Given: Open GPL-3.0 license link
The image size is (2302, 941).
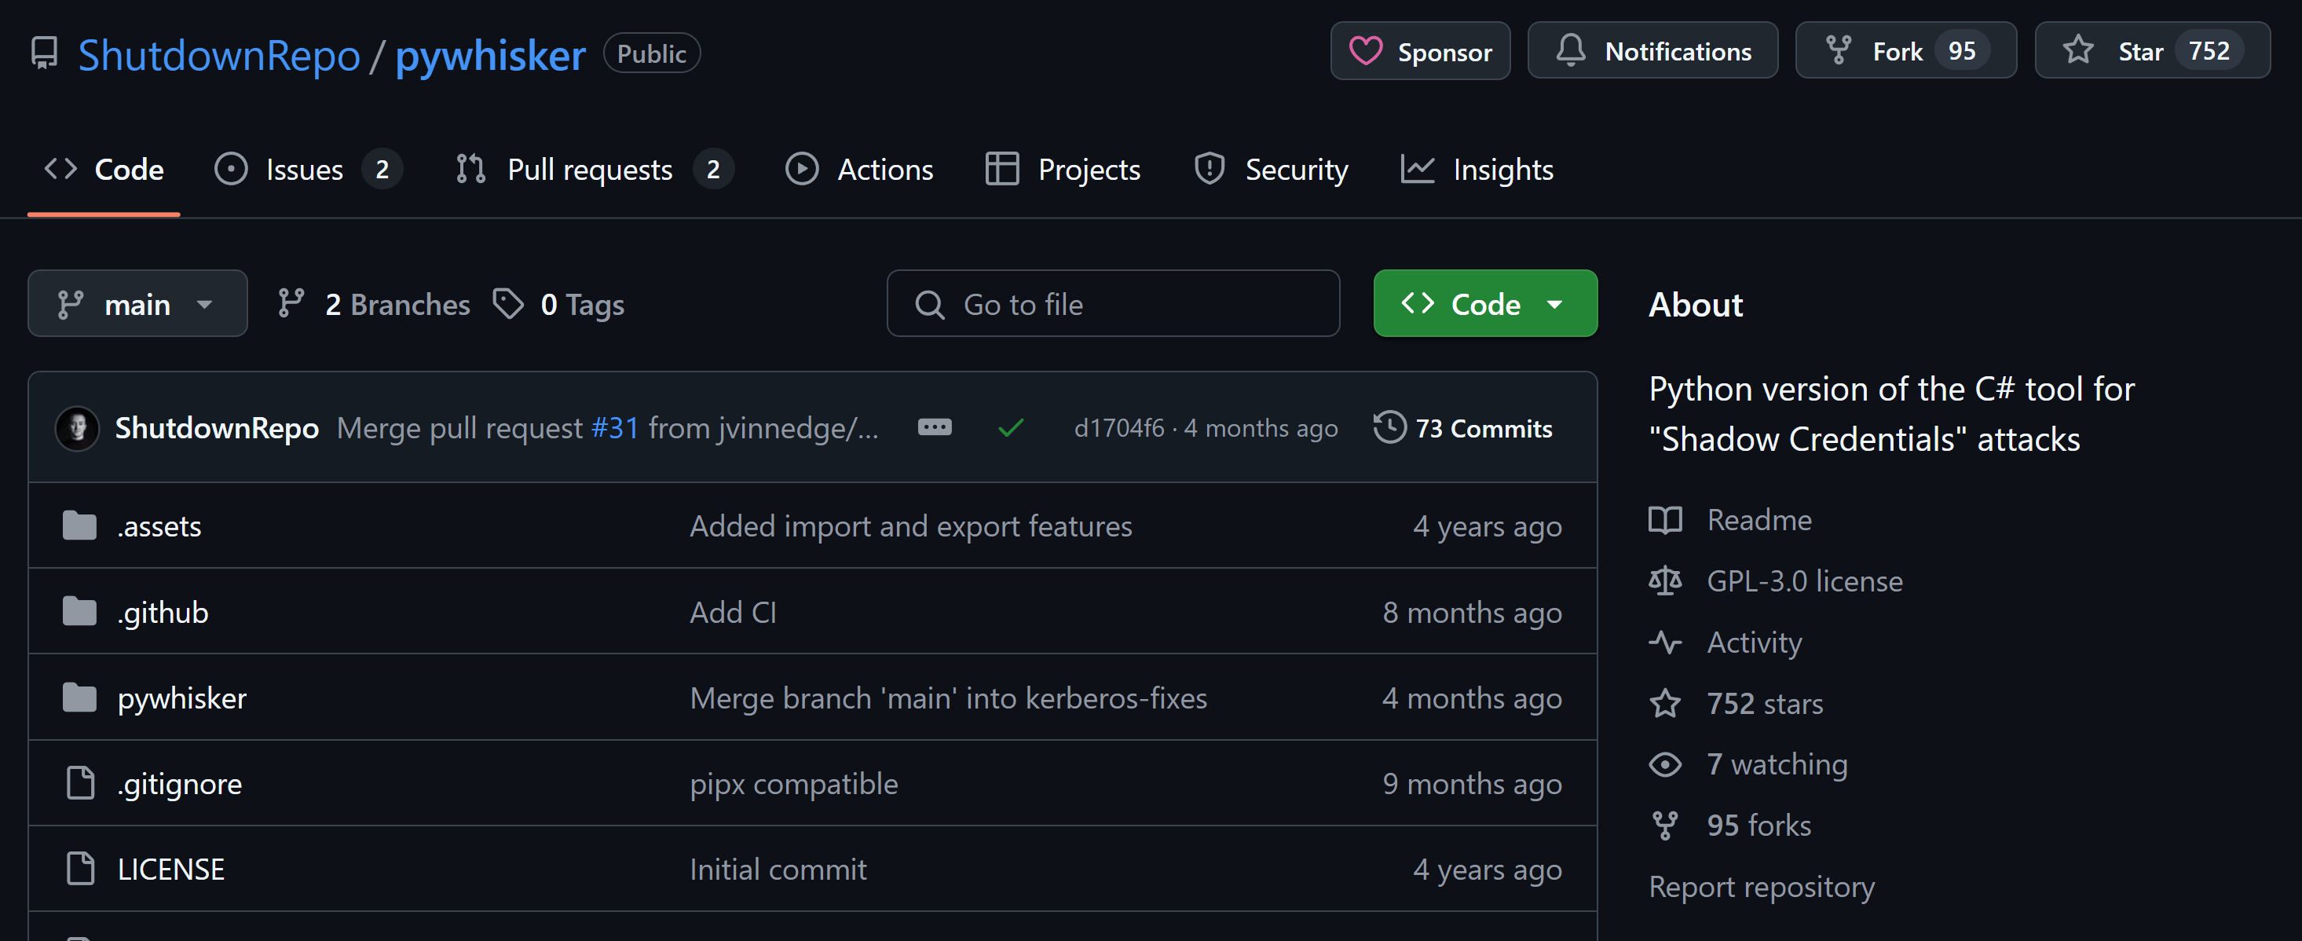Looking at the screenshot, I should click(1804, 581).
